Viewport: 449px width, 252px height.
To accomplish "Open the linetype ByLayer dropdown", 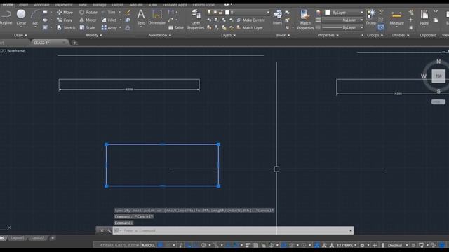I will 362,27.
